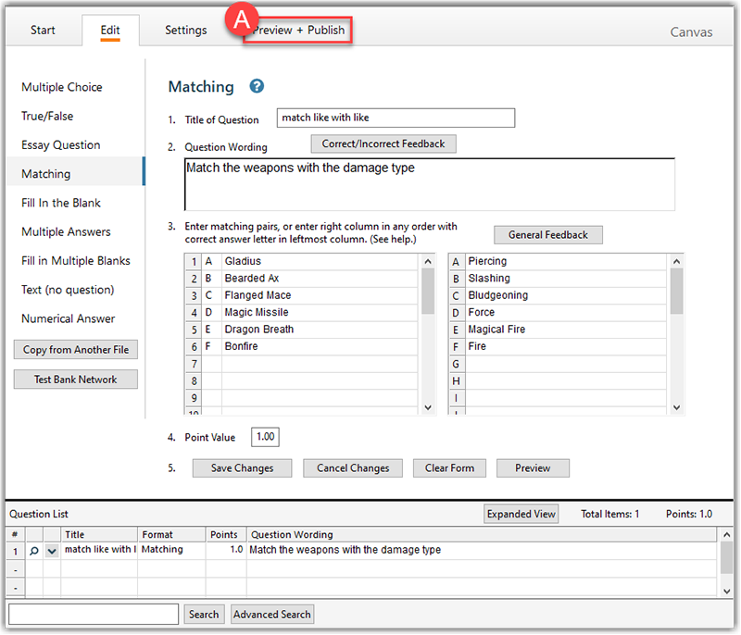Screen dimensions: 741x635
Task: Toggle the Expanded View button
Action: point(521,514)
